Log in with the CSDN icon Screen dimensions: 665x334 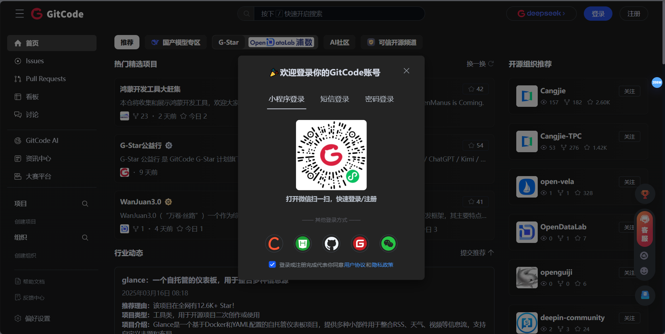point(274,244)
